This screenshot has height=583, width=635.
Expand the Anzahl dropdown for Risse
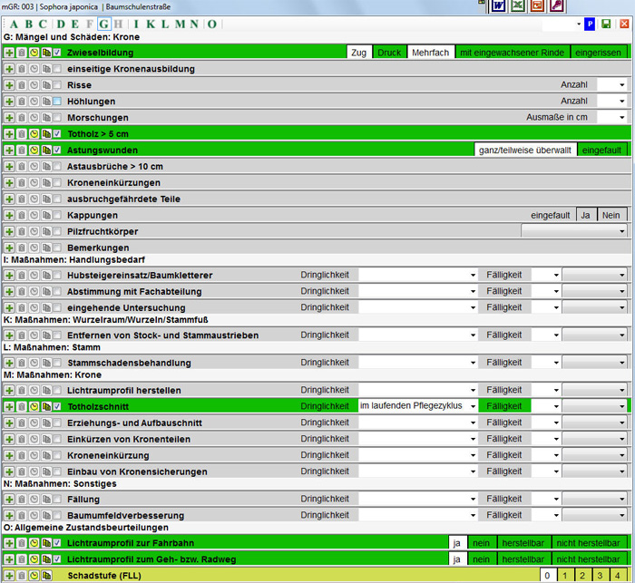tap(611, 85)
